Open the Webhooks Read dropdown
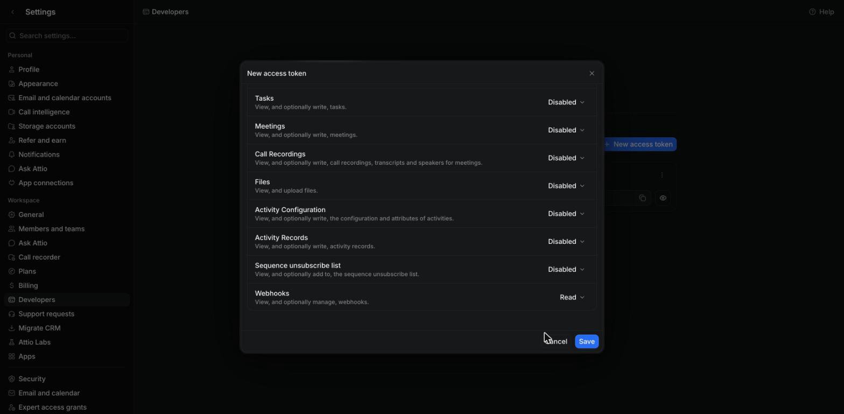844x414 pixels. [x=572, y=298]
